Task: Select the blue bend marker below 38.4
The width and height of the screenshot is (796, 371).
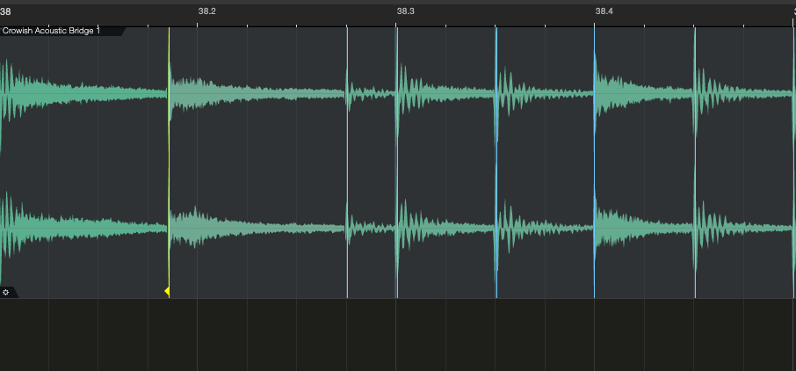Action: coord(594,158)
